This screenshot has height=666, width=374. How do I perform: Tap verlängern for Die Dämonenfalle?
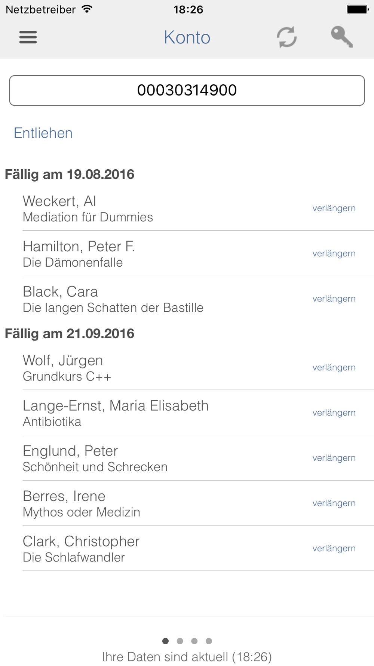point(334,254)
